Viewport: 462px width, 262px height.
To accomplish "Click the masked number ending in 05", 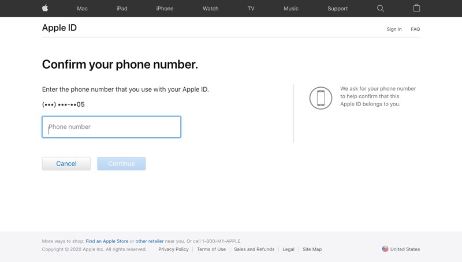I will tap(64, 104).
